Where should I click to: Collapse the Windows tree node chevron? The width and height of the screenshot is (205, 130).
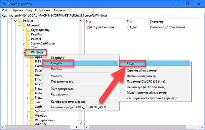(24, 52)
